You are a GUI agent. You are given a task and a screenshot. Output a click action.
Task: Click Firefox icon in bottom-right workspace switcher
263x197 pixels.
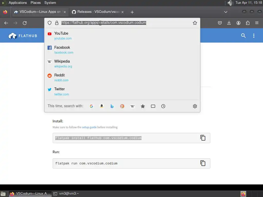pos(243,194)
